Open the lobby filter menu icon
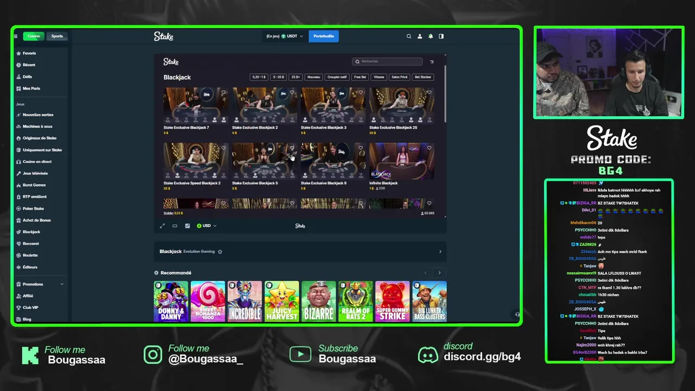The image size is (695, 391). (x=432, y=62)
